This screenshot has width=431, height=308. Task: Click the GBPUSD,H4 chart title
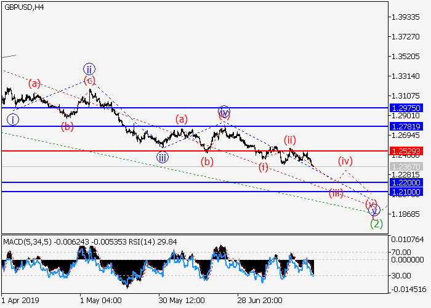click(x=26, y=6)
